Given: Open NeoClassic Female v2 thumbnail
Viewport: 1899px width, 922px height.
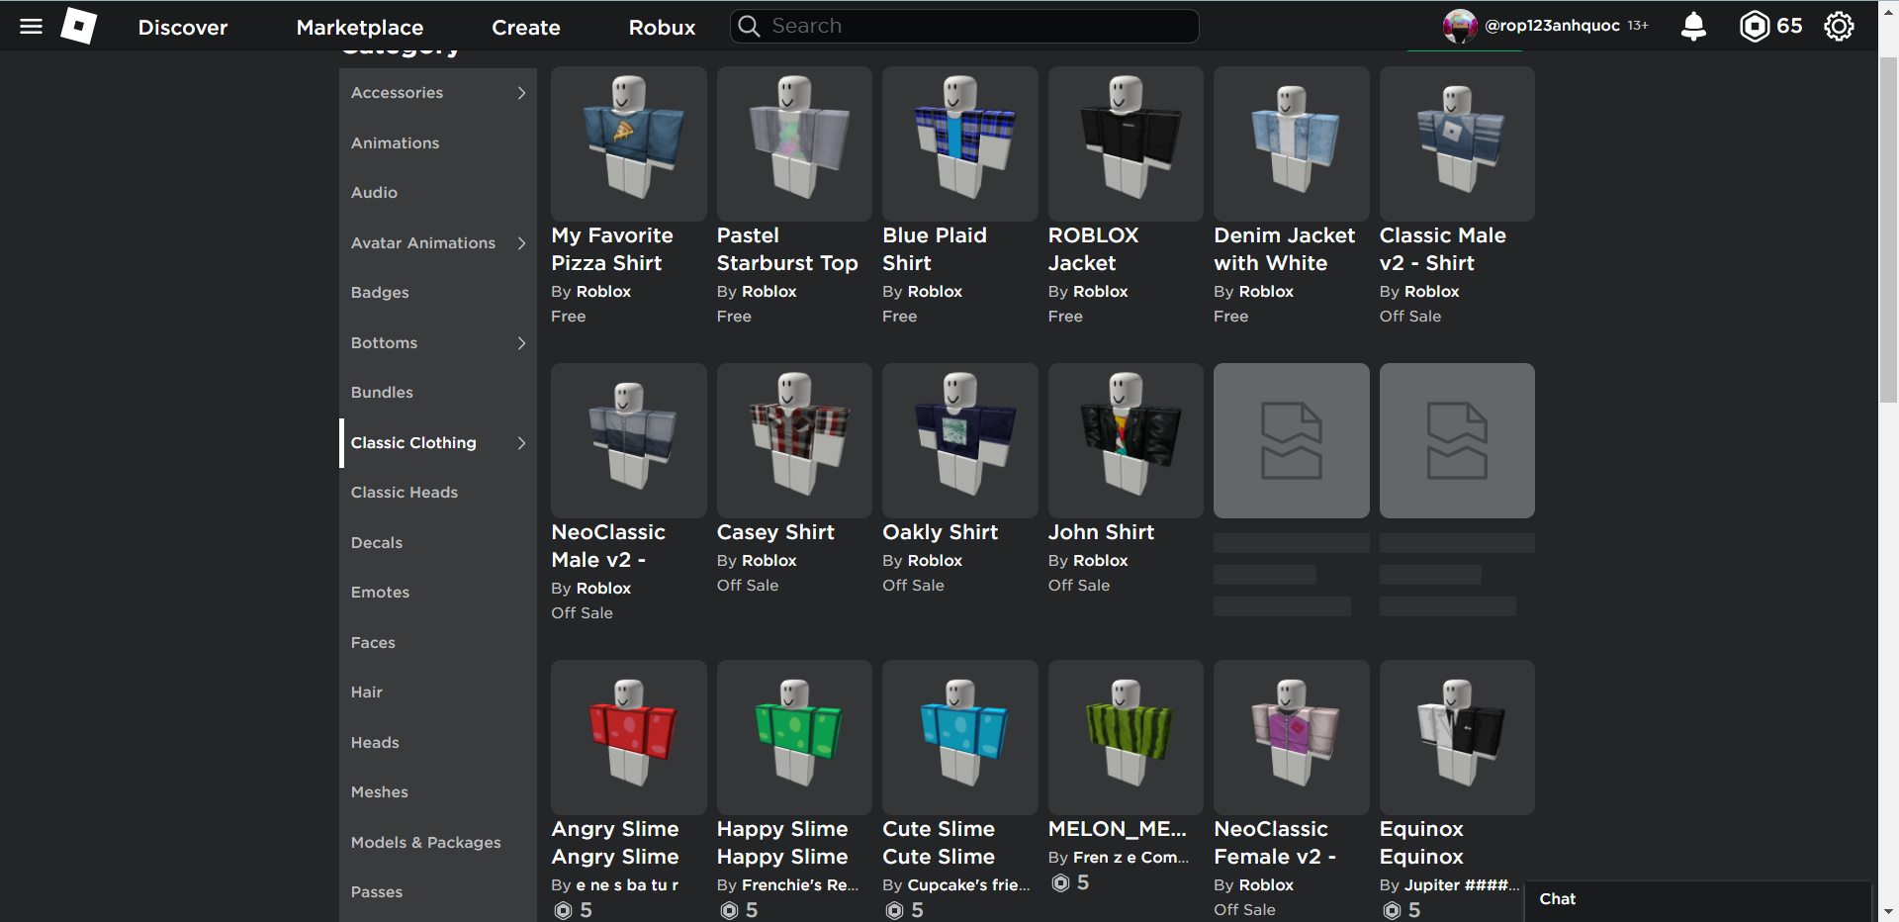Looking at the screenshot, I should 1292,738.
